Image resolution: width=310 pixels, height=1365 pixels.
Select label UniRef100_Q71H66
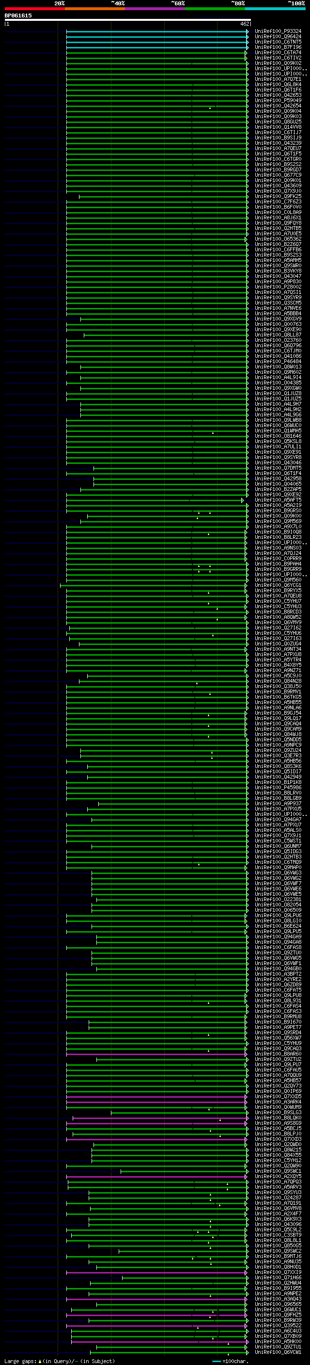point(278,1277)
